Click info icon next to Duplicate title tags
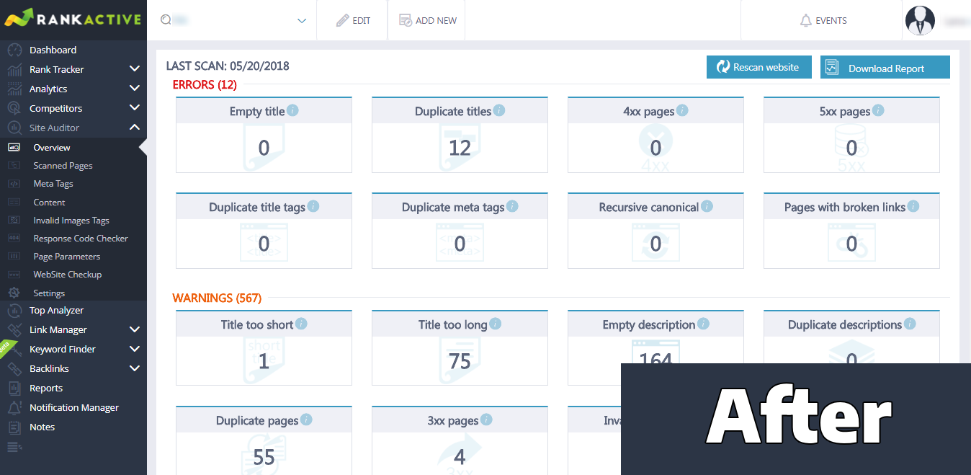 pyautogui.click(x=313, y=206)
